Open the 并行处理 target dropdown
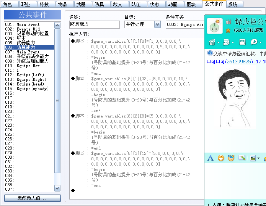 (157, 24)
